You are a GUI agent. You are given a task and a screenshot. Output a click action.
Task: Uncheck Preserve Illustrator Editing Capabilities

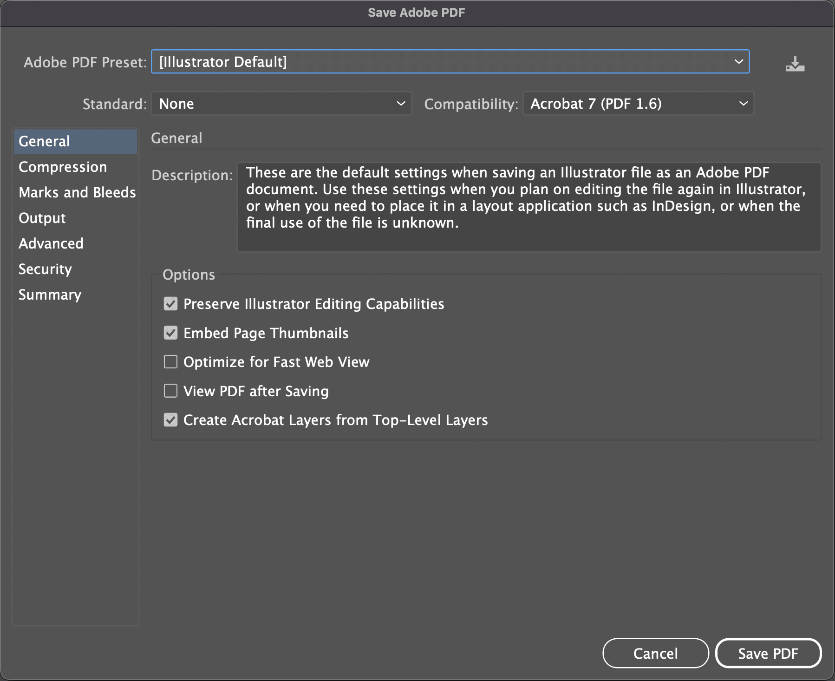pyautogui.click(x=171, y=304)
